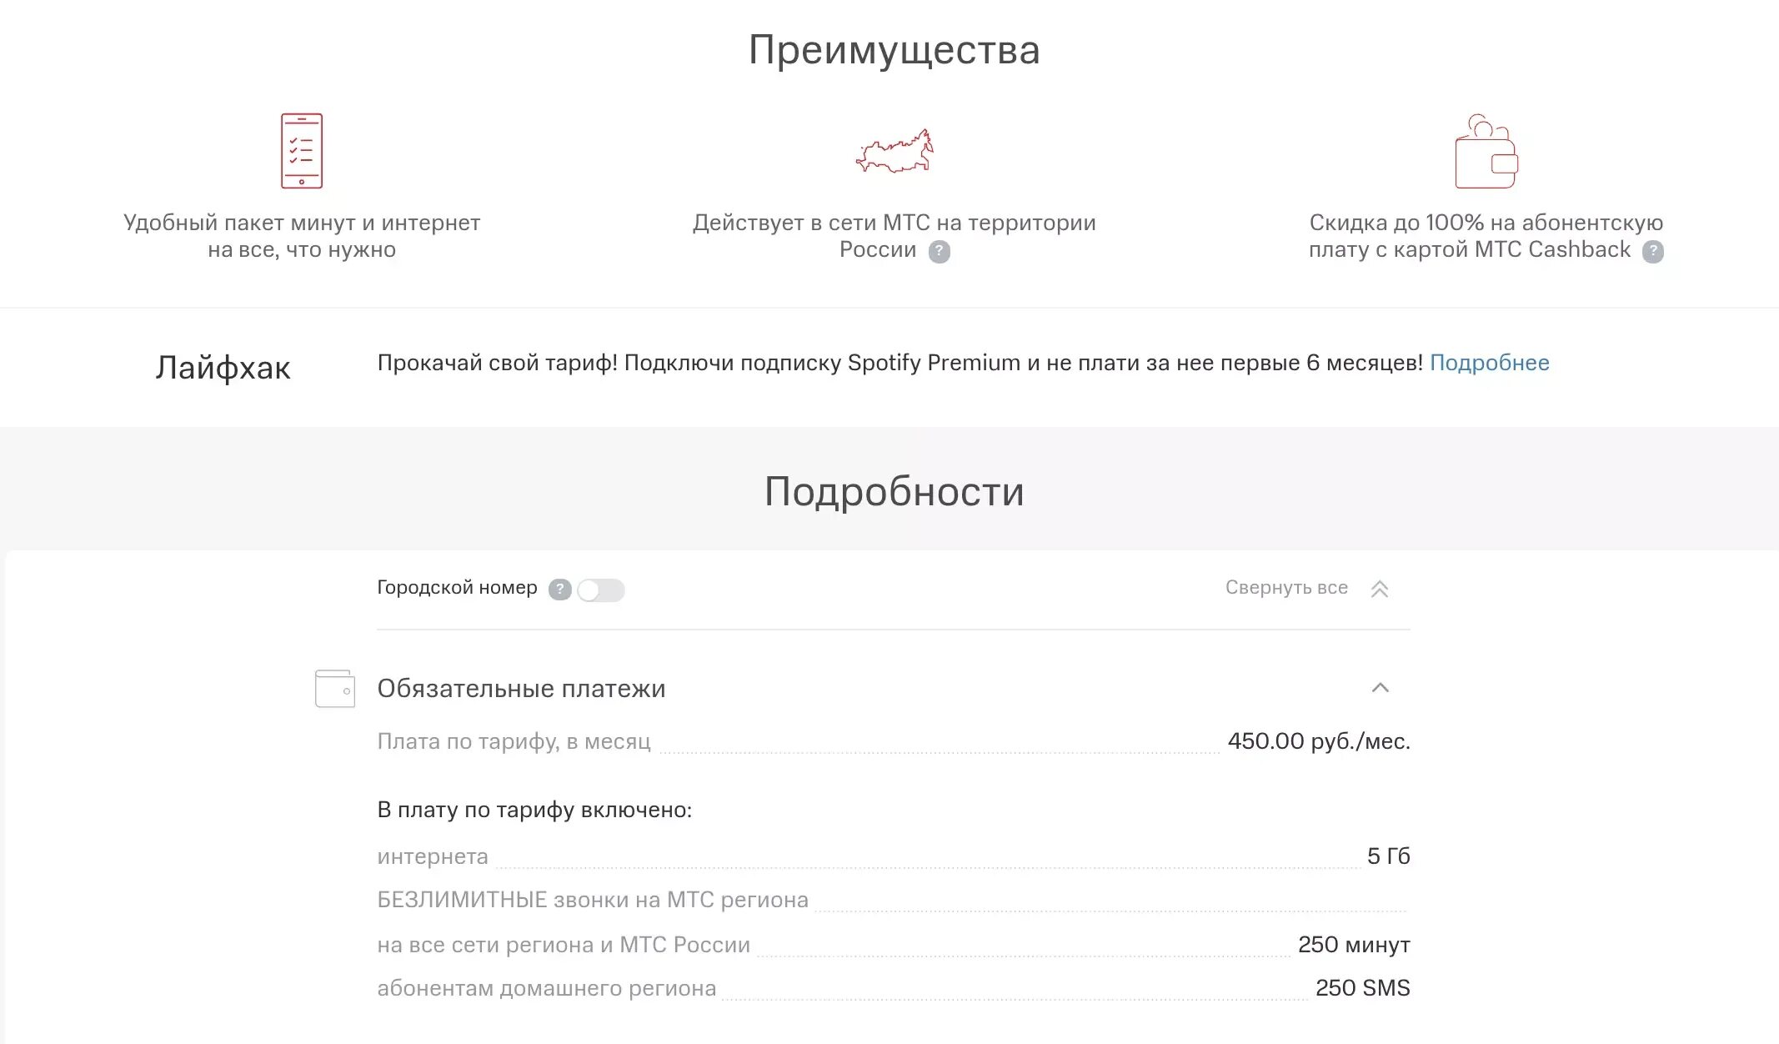Viewport: 1779px width, 1044px height.
Task: Click wallet icon beside Обязательные платежи
Action: (335, 689)
